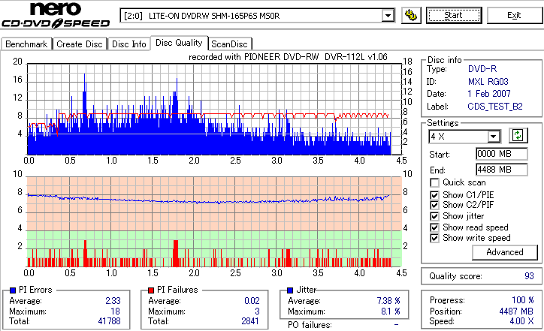The height and width of the screenshot is (331, 544).
Task: Click PI Failures total value 2841
Action: (x=250, y=321)
